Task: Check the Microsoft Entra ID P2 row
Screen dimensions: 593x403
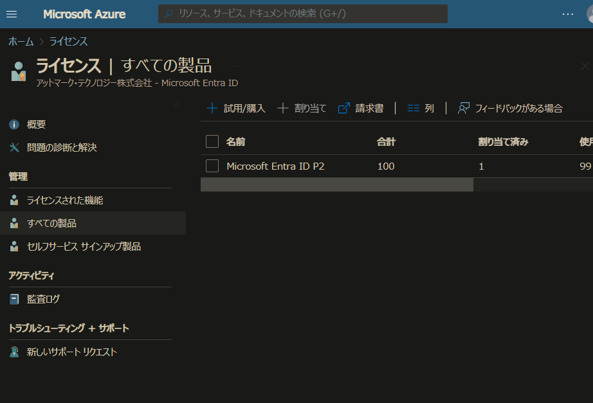Action: coord(212,166)
